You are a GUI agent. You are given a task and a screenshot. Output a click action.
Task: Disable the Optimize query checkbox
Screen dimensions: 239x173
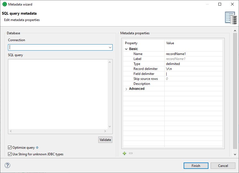point(10,148)
